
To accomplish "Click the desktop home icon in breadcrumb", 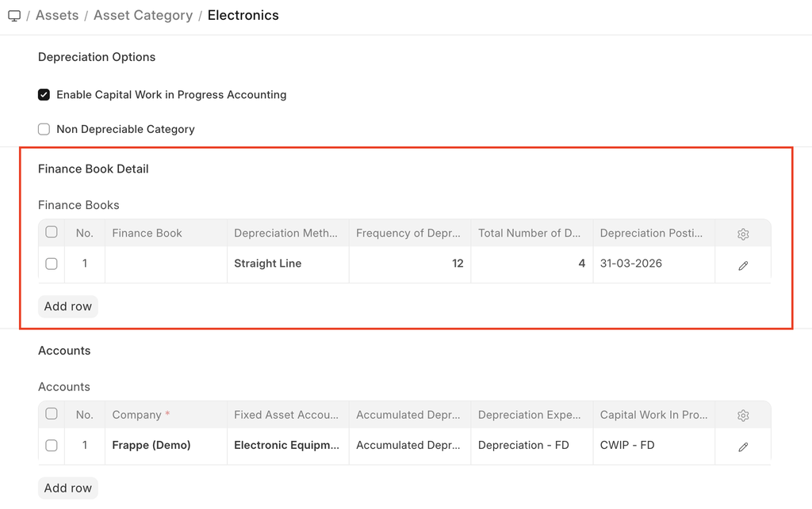I will coord(14,16).
